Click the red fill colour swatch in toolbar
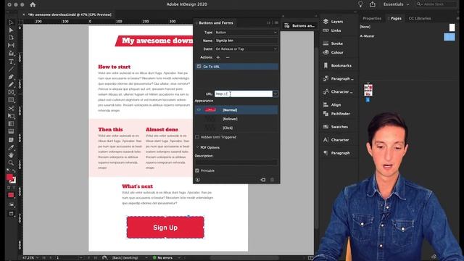 9,177
